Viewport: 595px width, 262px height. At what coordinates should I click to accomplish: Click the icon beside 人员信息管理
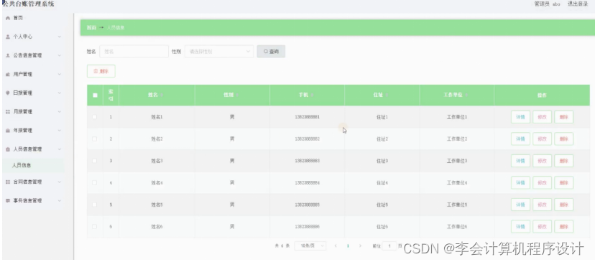[x=8, y=149]
